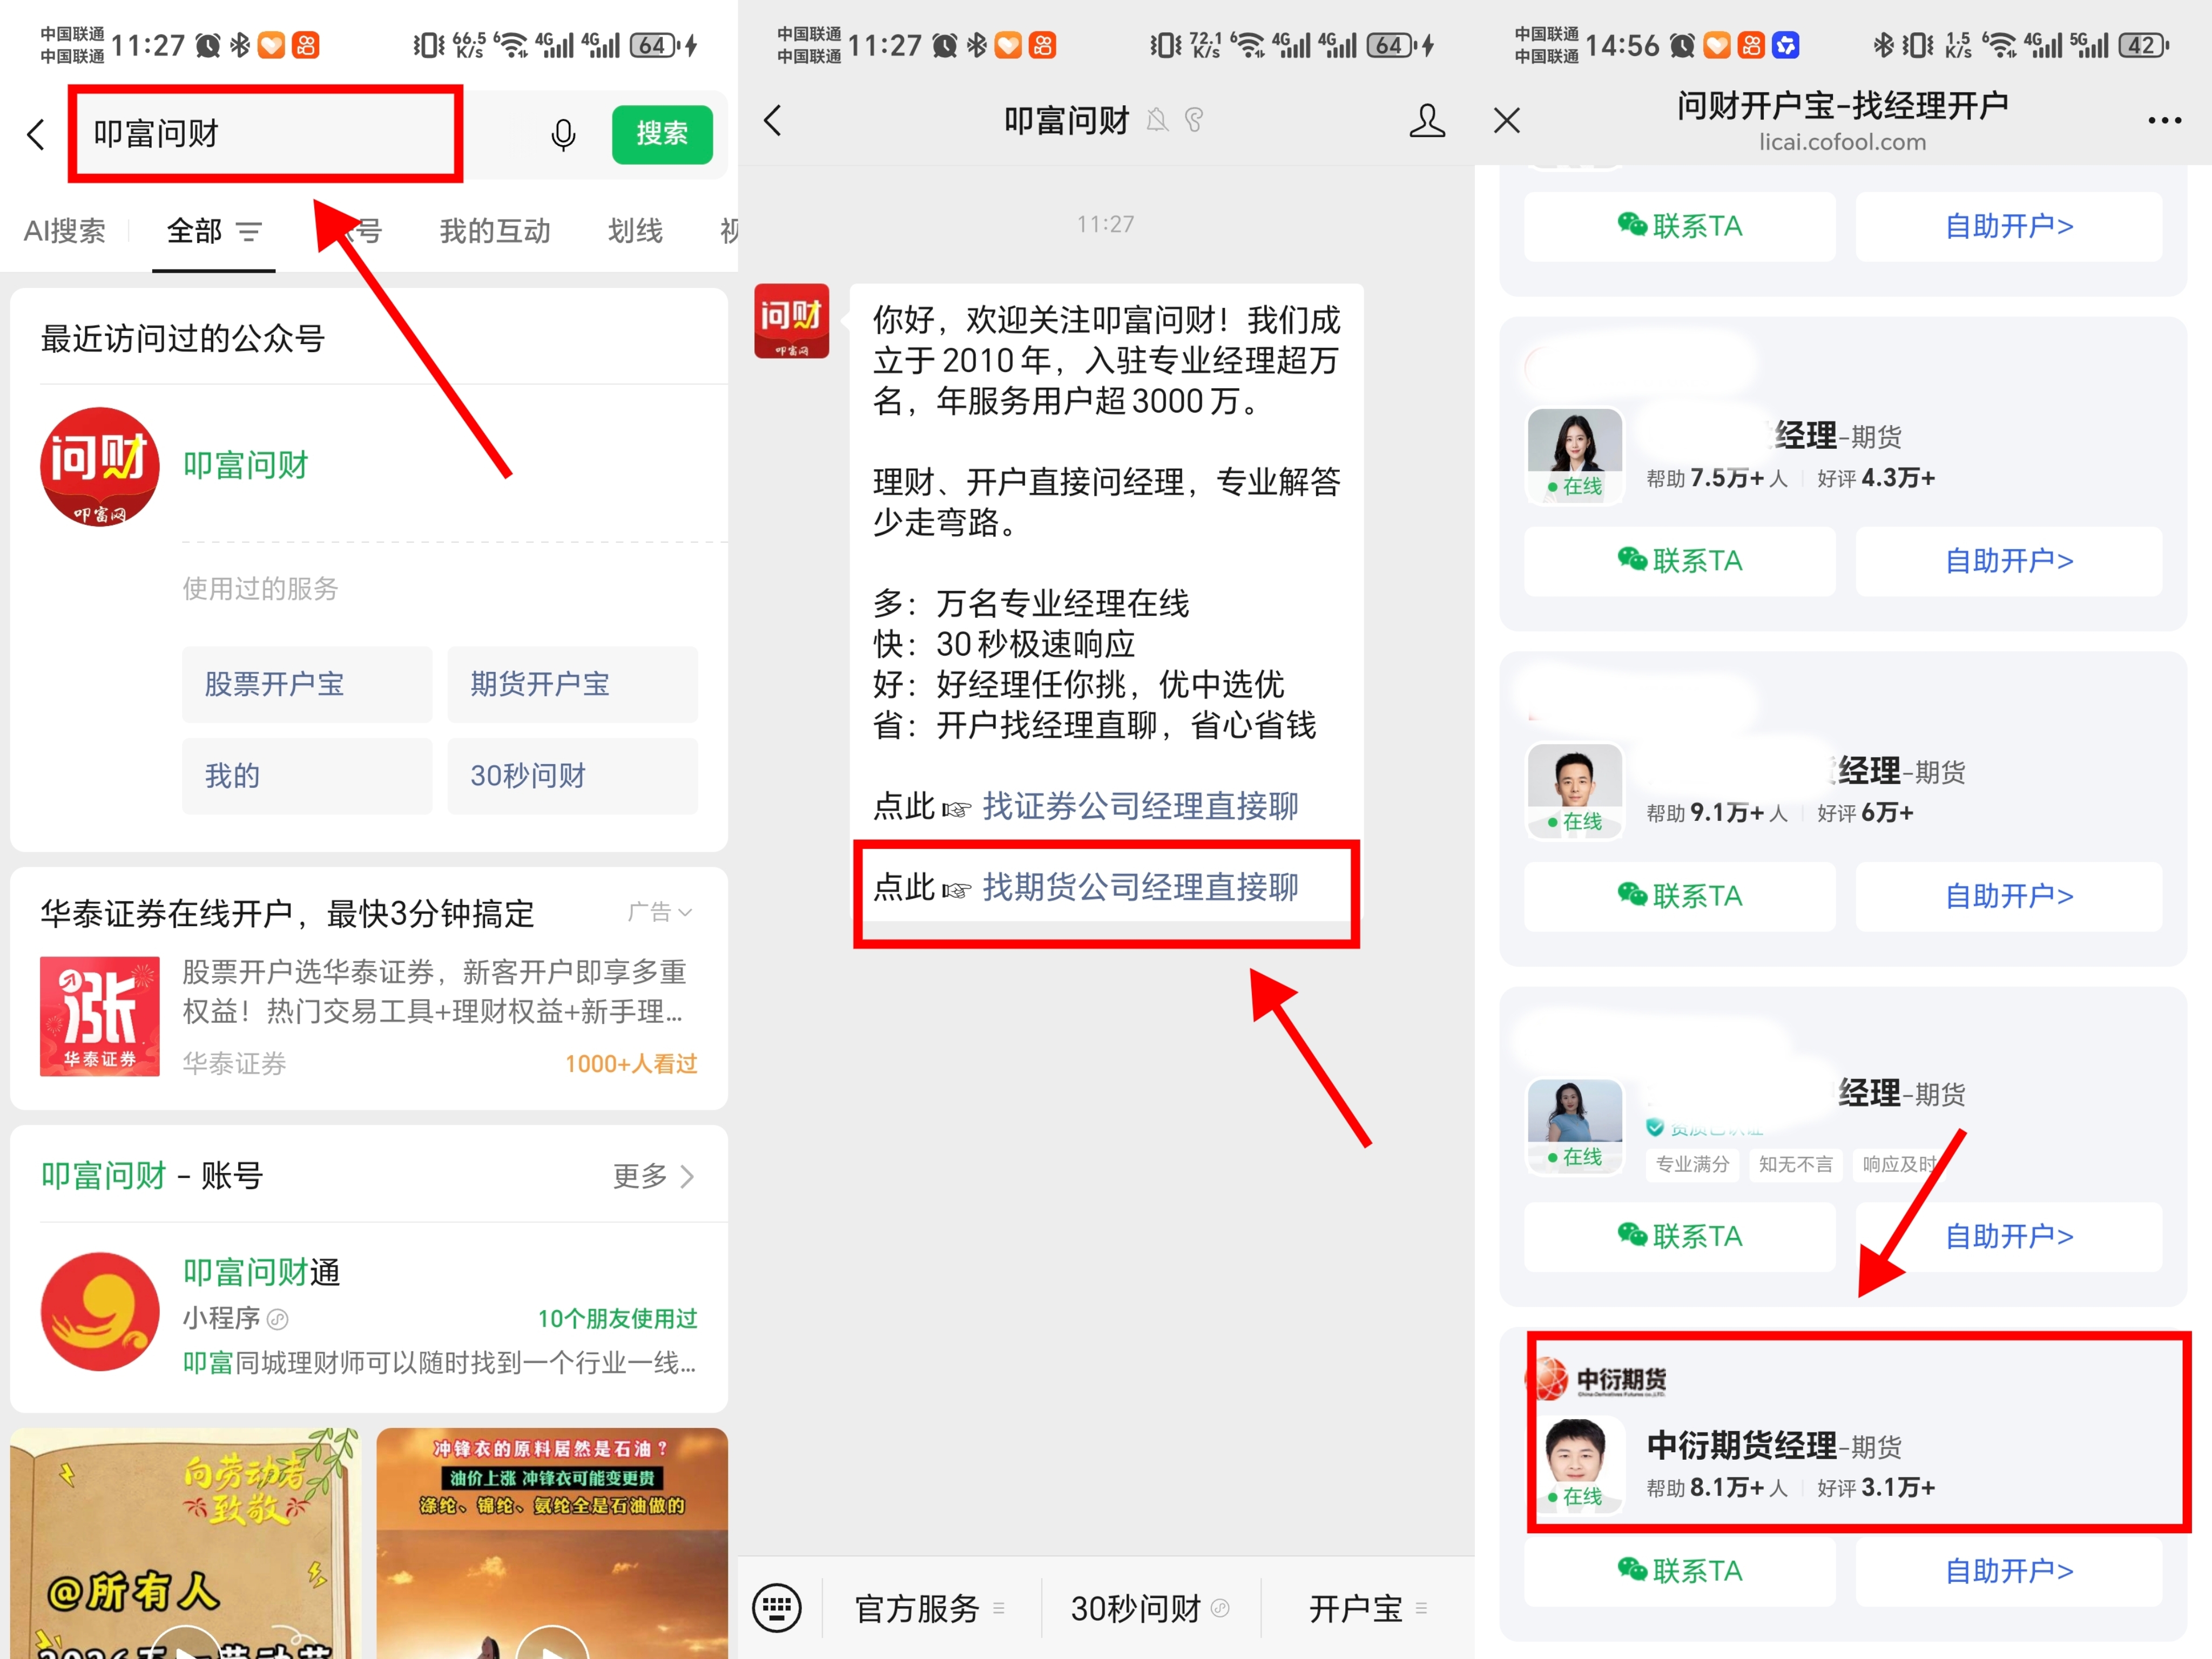Open the avatar of the 专业满分 manager
Viewport: 2212px width, 1659px height.
coord(1575,1126)
